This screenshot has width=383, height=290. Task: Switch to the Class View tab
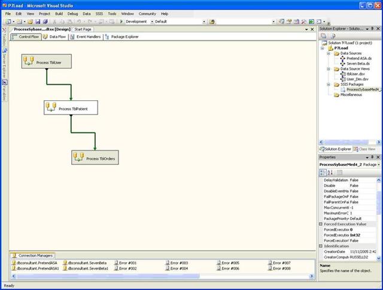(364, 149)
